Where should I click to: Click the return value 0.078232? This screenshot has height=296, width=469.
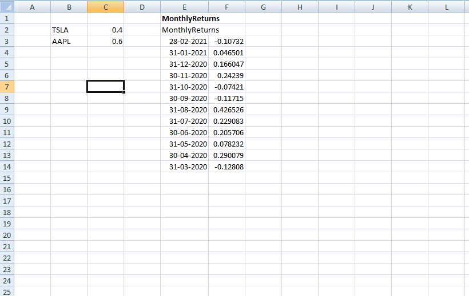click(x=226, y=144)
